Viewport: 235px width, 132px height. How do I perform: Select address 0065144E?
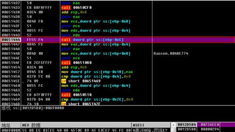[x=11, y=58]
